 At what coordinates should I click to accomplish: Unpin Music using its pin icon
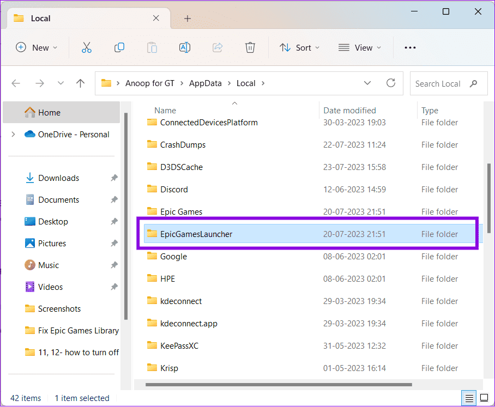coord(114,265)
